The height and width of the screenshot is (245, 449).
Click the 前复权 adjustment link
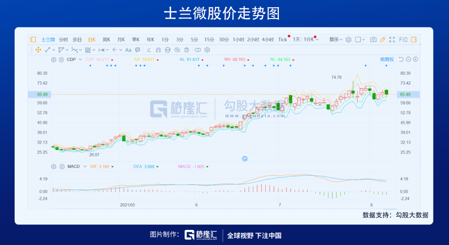(387, 60)
